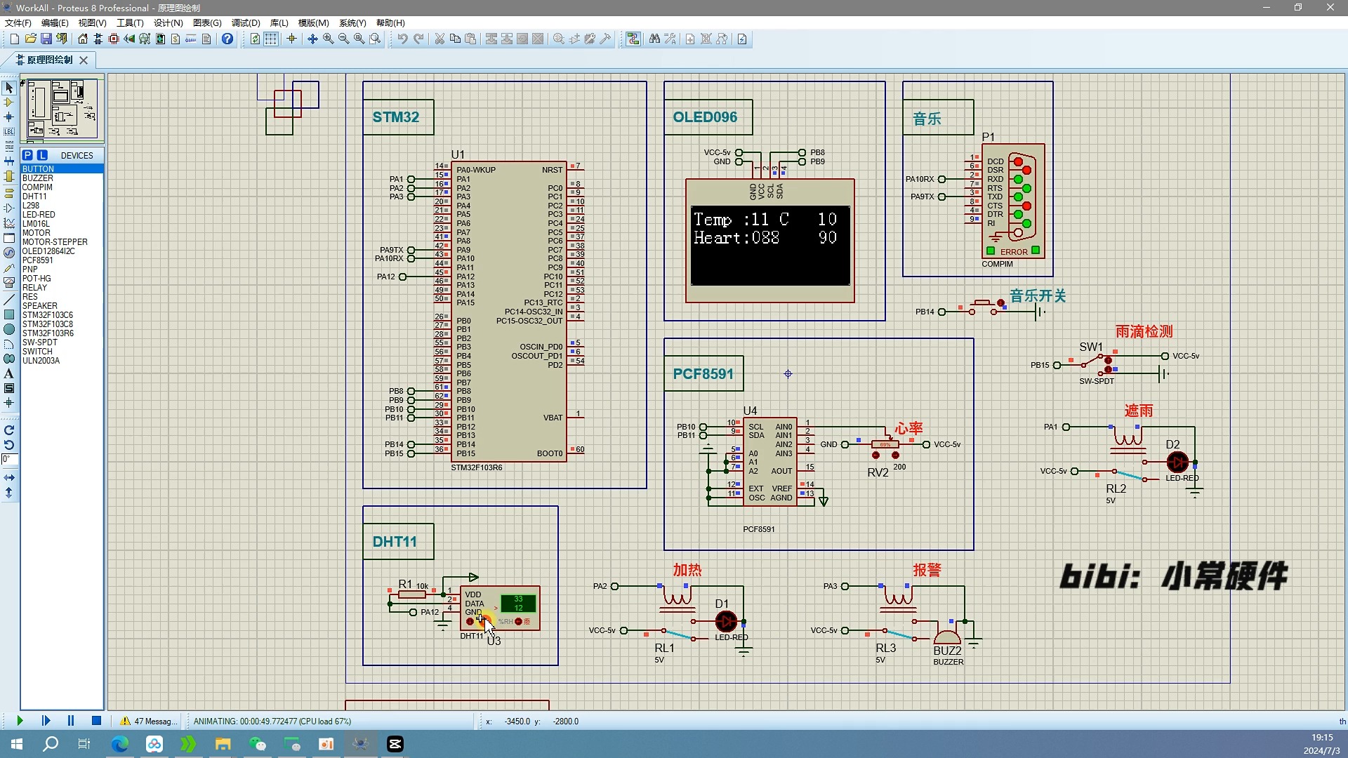Toggle the grid display icon
This screenshot has width=1348, height=758.
pyautogui.click(x=271, y=39)
